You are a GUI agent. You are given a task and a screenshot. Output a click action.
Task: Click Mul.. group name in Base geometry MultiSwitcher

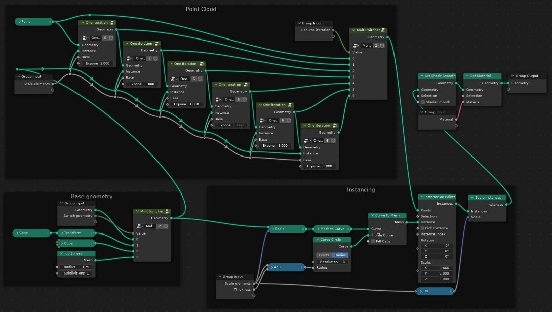(150, 226)
